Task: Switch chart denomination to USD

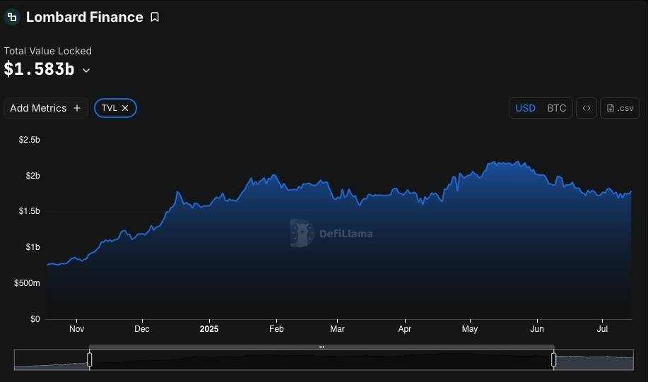Action: pyautogui.click(x=525, y=108)
